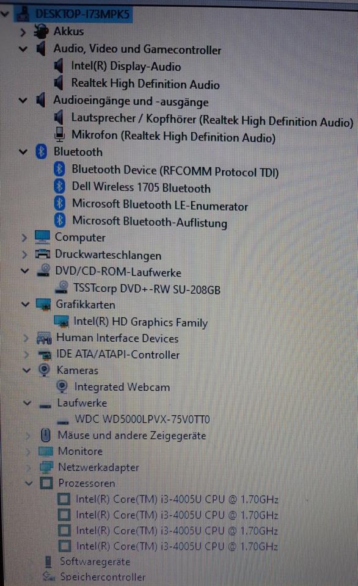Expand Human Interface Devices category
This screenshot has height=586, width=358.
[26, 338]
